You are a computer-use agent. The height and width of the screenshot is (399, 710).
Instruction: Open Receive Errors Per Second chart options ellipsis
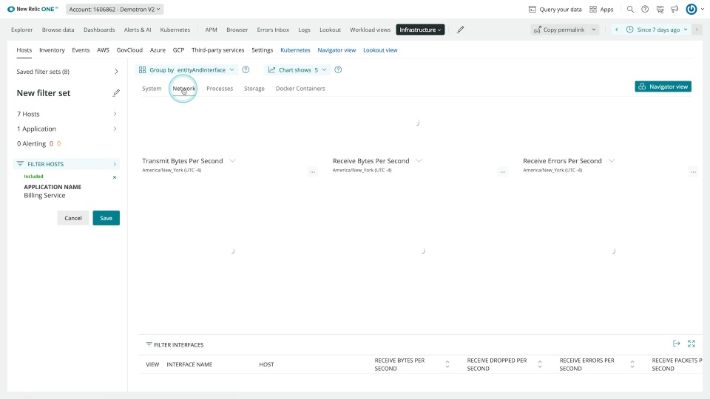(x=693, y=172)
